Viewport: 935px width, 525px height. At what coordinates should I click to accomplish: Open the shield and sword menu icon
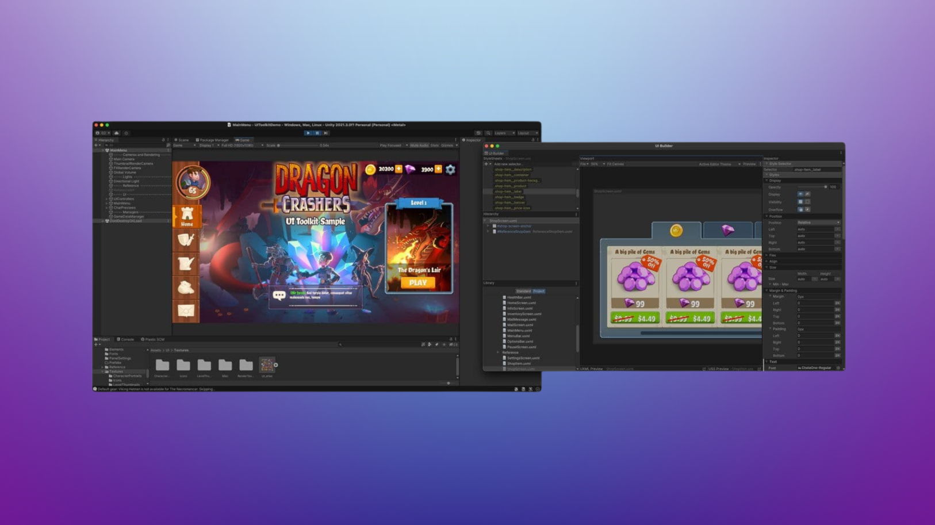click(x=186, y=239)
